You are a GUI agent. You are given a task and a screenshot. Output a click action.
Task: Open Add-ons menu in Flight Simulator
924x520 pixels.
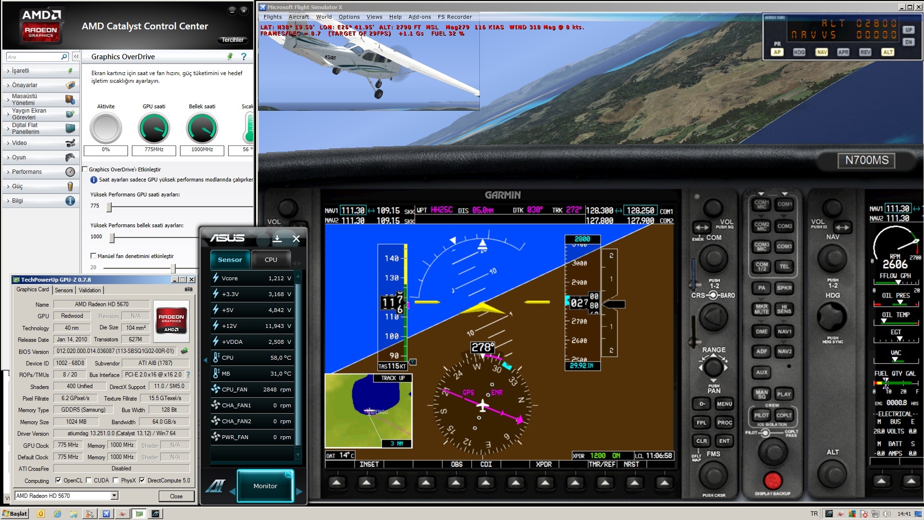[420, 17]
